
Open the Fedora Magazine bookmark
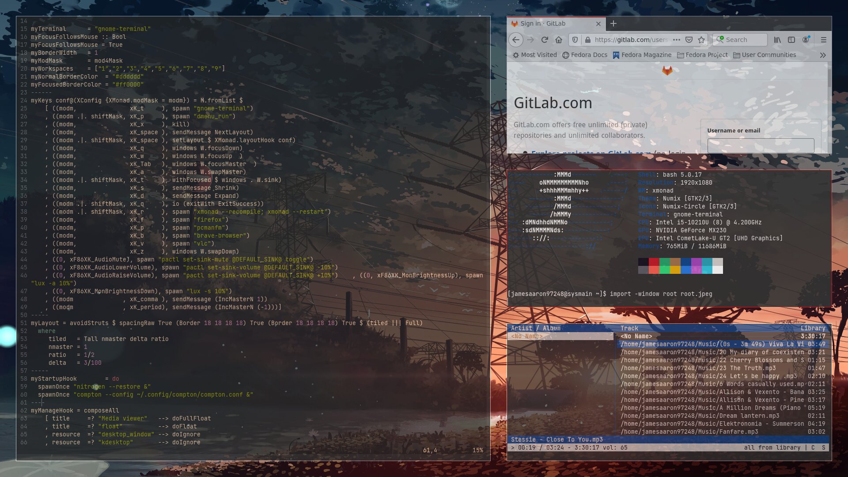[x=642, y=55]
